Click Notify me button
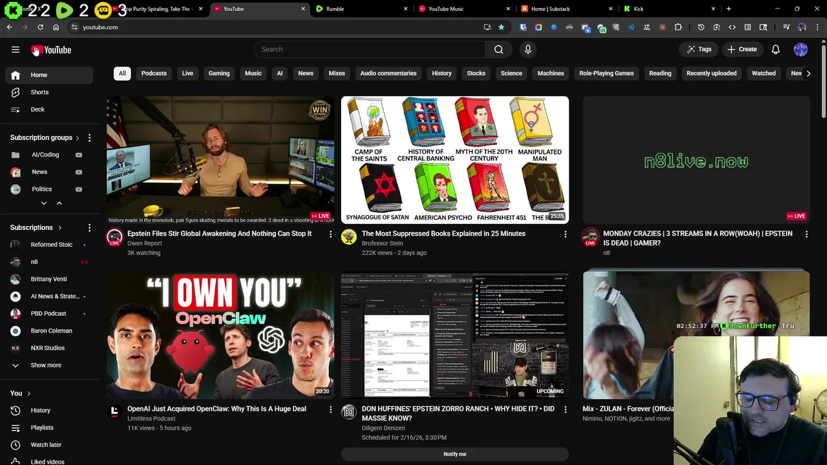 pyautogui.click(x=455, y=454)
